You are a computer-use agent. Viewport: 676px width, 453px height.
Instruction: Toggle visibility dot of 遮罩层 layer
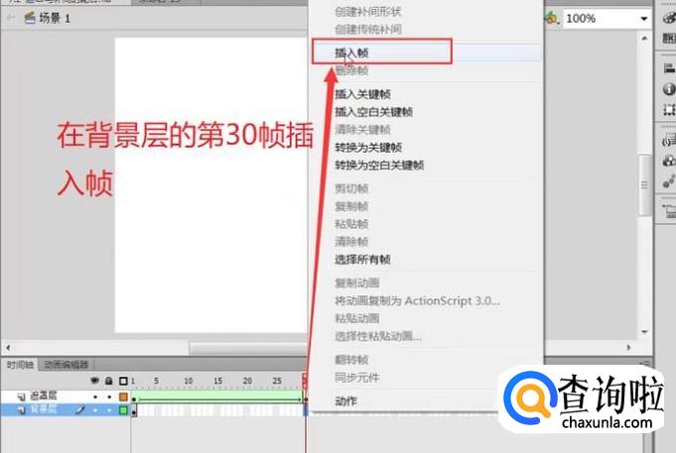96,396
